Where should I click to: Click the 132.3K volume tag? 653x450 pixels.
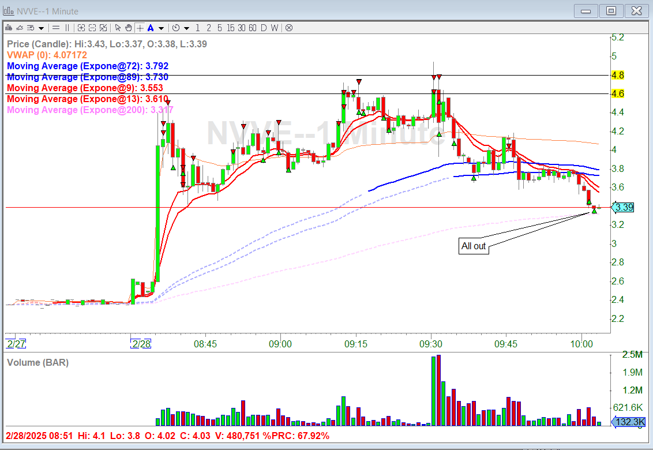click(x=629, y=422)
